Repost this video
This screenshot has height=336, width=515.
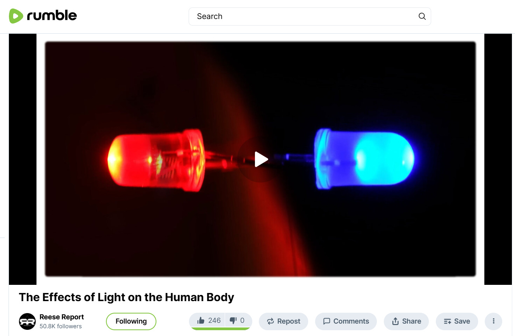click(283, 321)
